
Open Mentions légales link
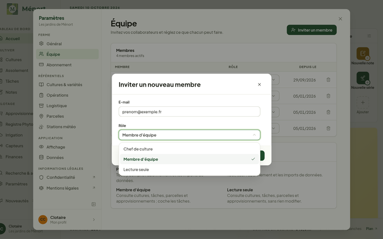pos(68,188)
